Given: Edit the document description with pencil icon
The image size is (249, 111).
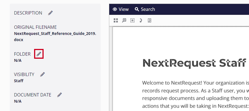Looking at the screenshot, I should click(x=50, y=13).
